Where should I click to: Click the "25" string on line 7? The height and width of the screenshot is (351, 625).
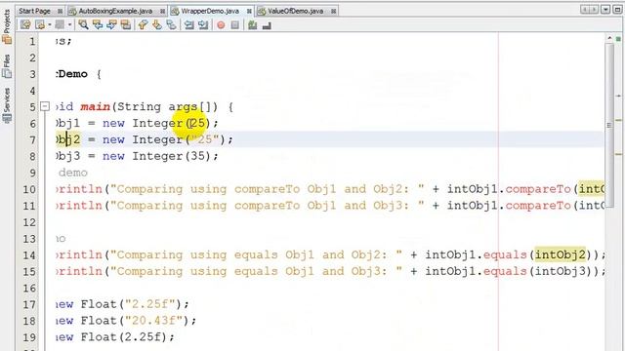205,139
